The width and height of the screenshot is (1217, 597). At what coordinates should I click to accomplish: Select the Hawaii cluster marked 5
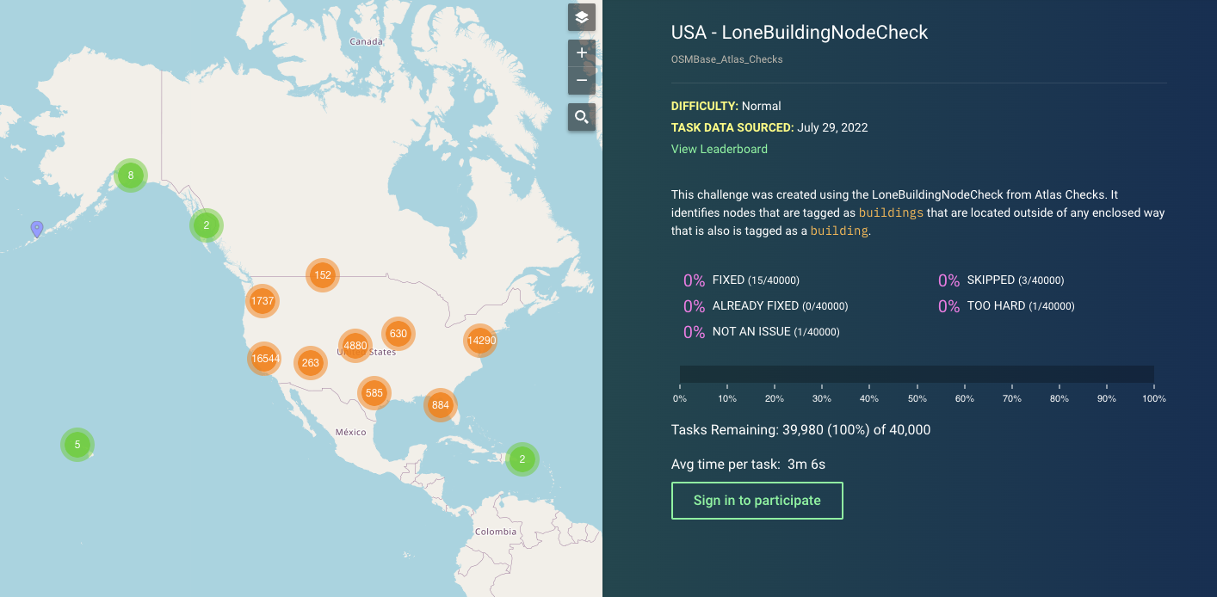77,445
